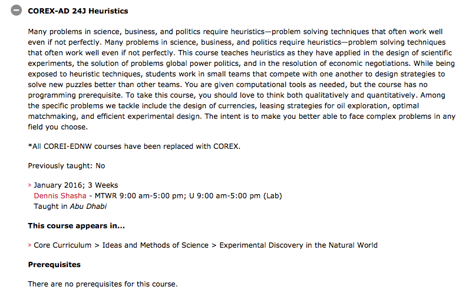Click the Abu Dhabi location text
The image size is (472, 293).
(x=88, y=207)
